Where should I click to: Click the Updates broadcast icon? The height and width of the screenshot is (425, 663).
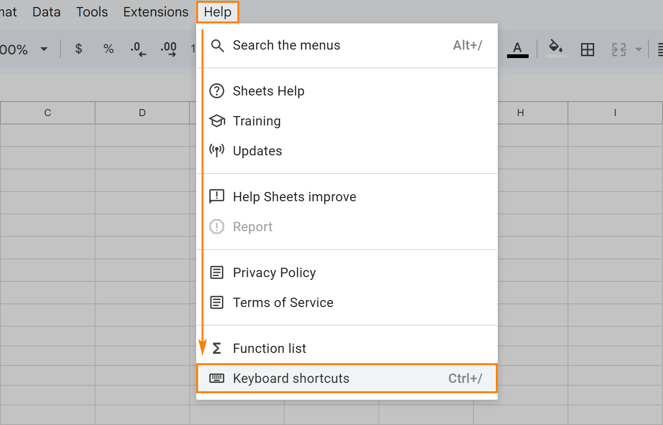pyautogui.click(x=217, y=150)
